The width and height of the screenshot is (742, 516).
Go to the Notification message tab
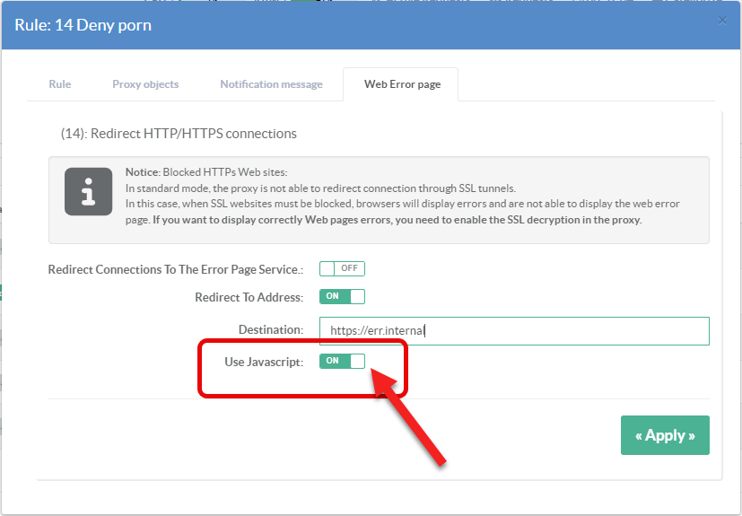click(271, 84)
